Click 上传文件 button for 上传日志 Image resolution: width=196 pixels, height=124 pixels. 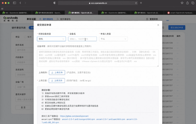(57, 80)
